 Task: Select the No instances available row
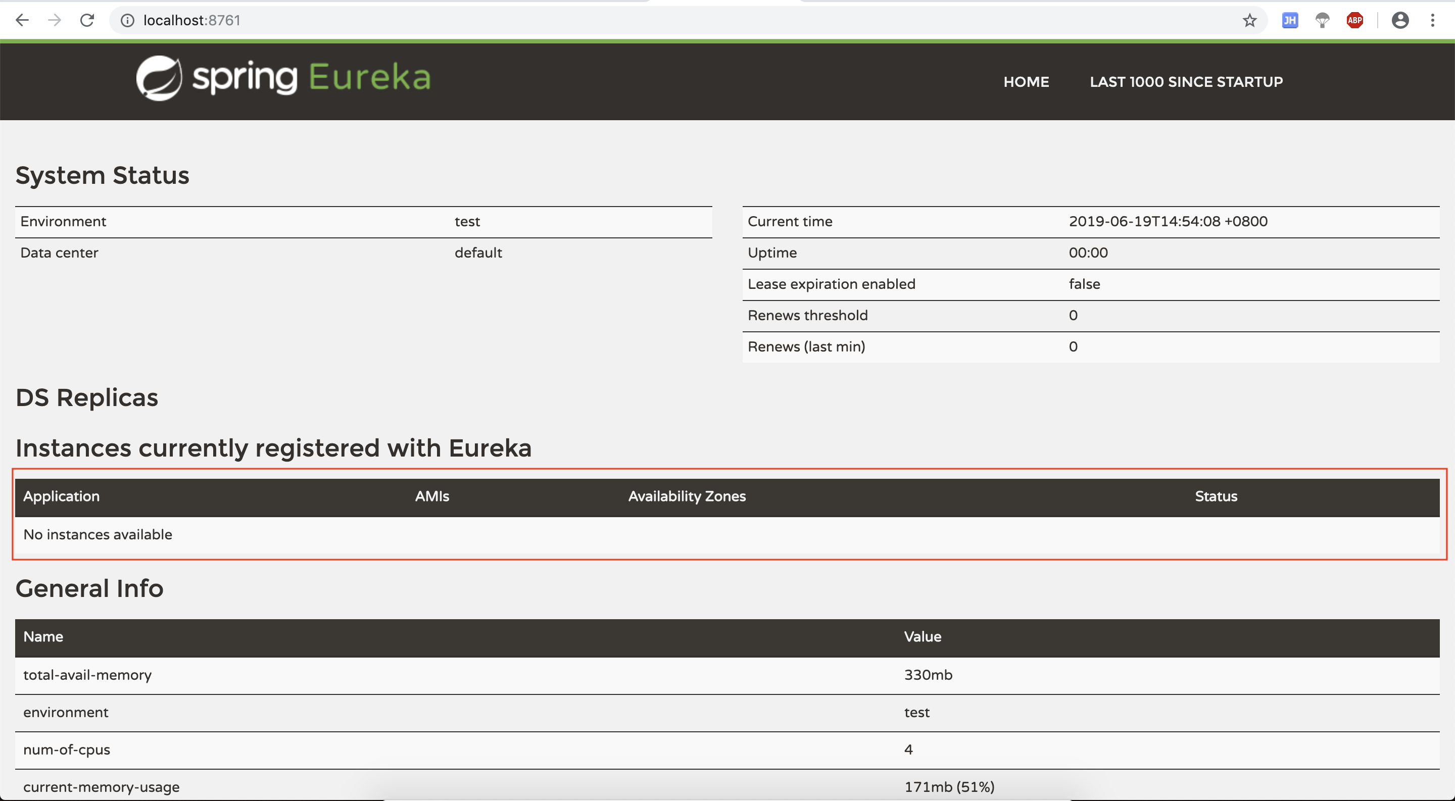[727, 535]
